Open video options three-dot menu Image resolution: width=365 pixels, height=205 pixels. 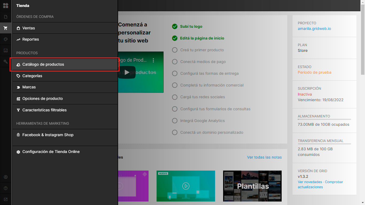pyautogui.click(x=153, y=60)
